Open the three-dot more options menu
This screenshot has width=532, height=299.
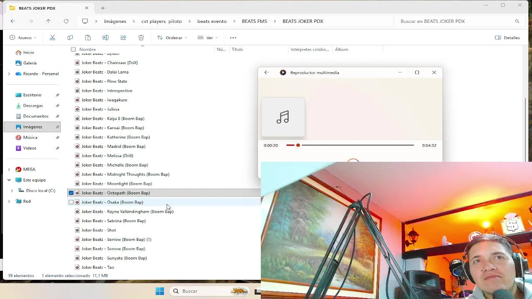233,38
